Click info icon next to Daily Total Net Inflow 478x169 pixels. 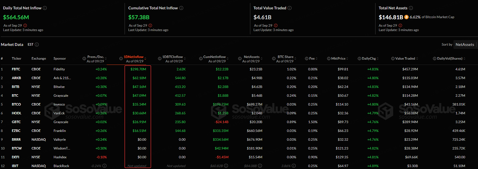click(x=45, y=8)
